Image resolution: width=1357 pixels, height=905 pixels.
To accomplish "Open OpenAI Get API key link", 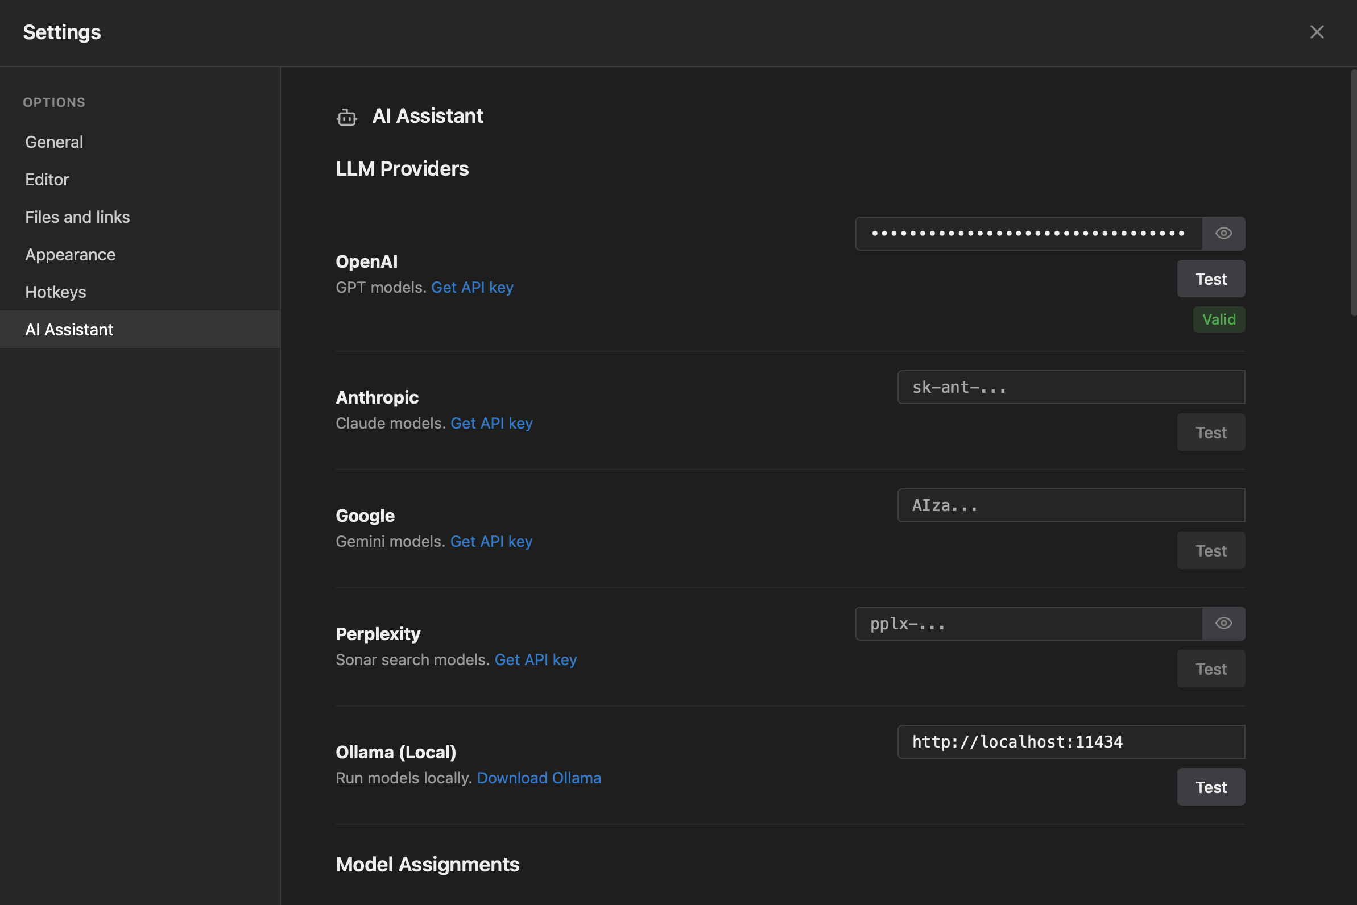I will (473, 288).
